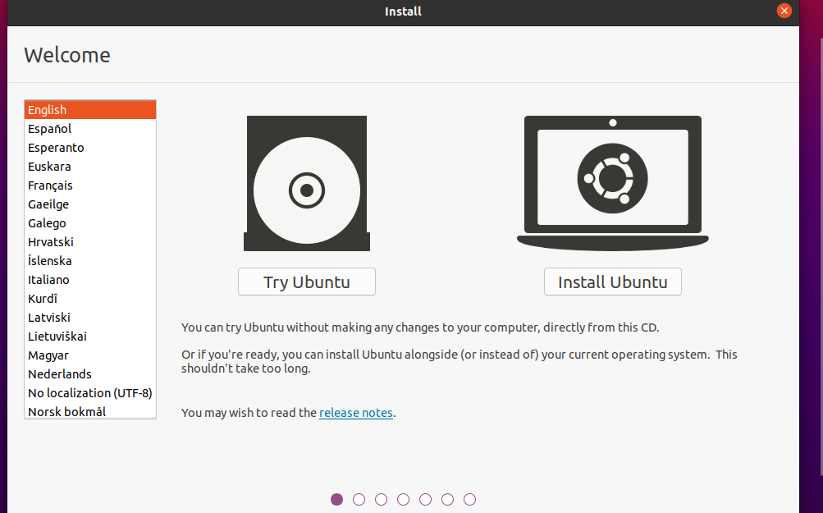The width and height of the screenshot is (823, 513).
Task: Click the laptop Ubuntu logo icon
Action: click(612, 183)
